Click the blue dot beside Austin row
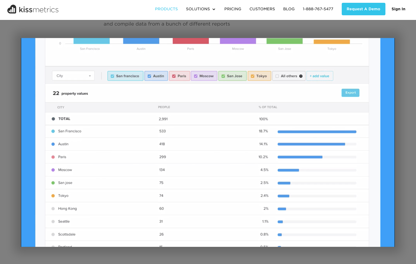The image size is (416, 264). [x=53, y=144]
